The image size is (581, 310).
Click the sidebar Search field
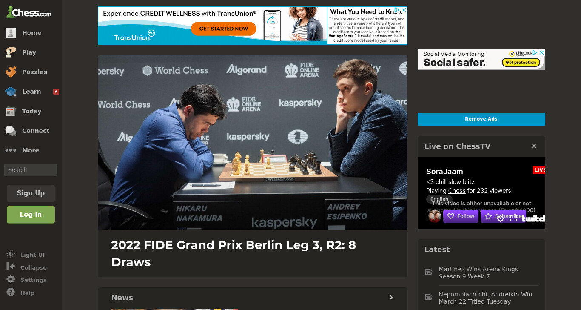point(31,170)
